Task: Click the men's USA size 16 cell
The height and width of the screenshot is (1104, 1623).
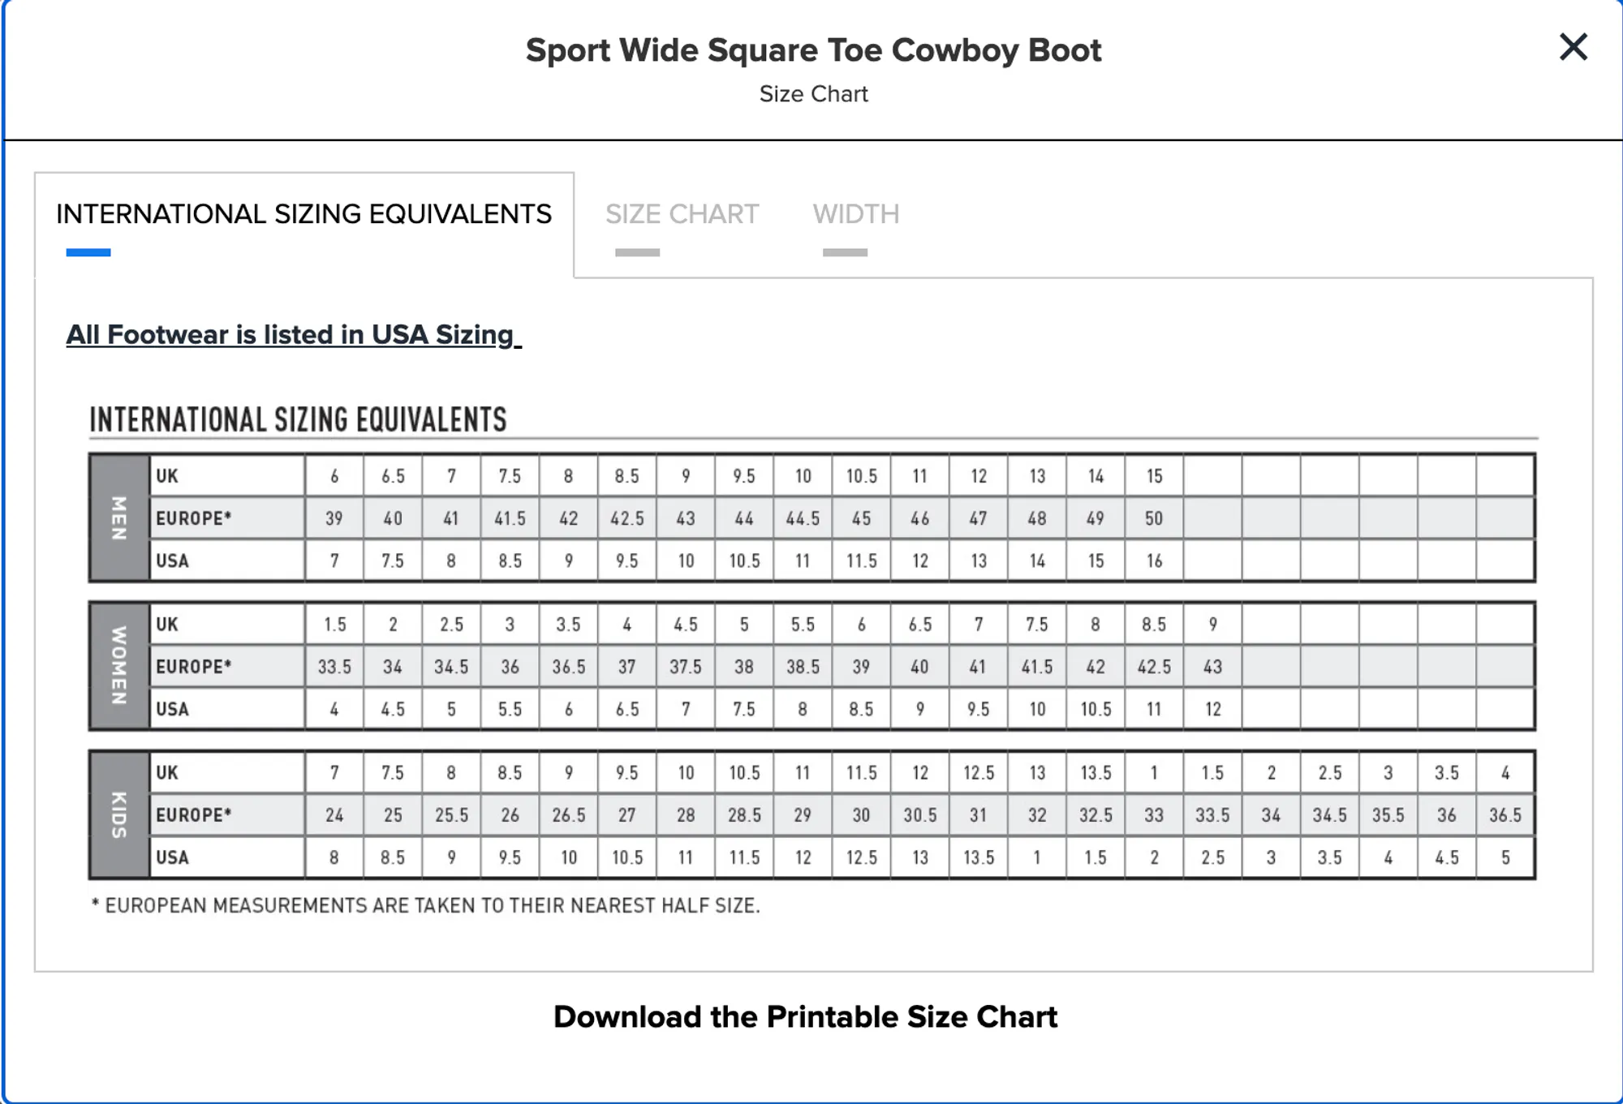Action: [x=1154, y=561]
